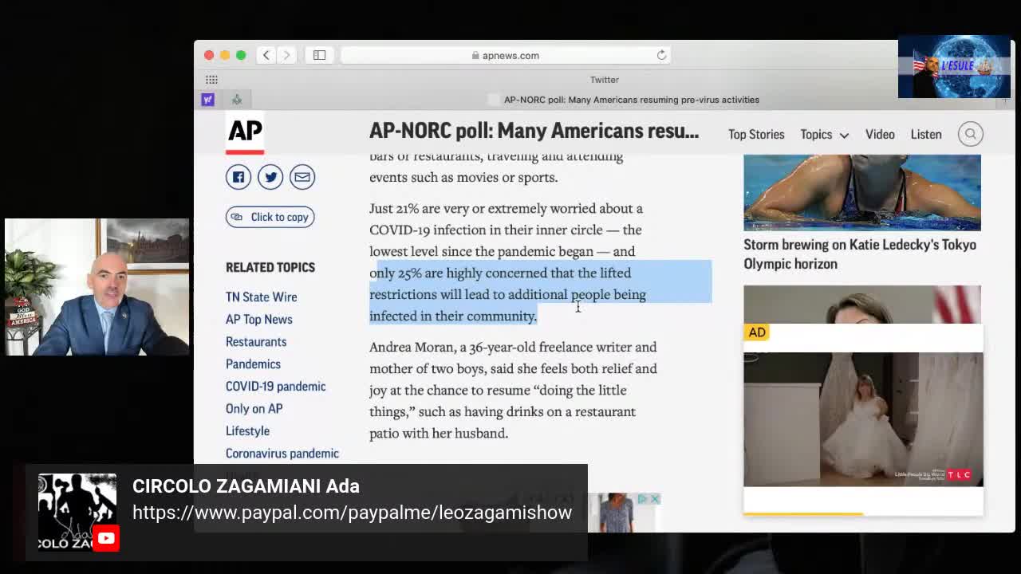This screenshot has height=574, width=1021.
Task: Copy the article link with Click to copy
Action: tap(270, 217)
